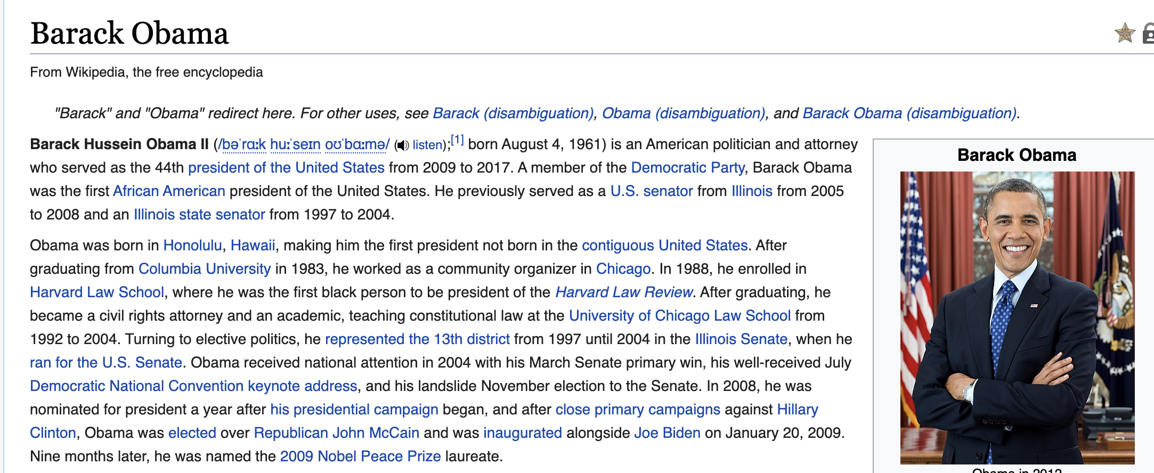Open the African American link

169,191
